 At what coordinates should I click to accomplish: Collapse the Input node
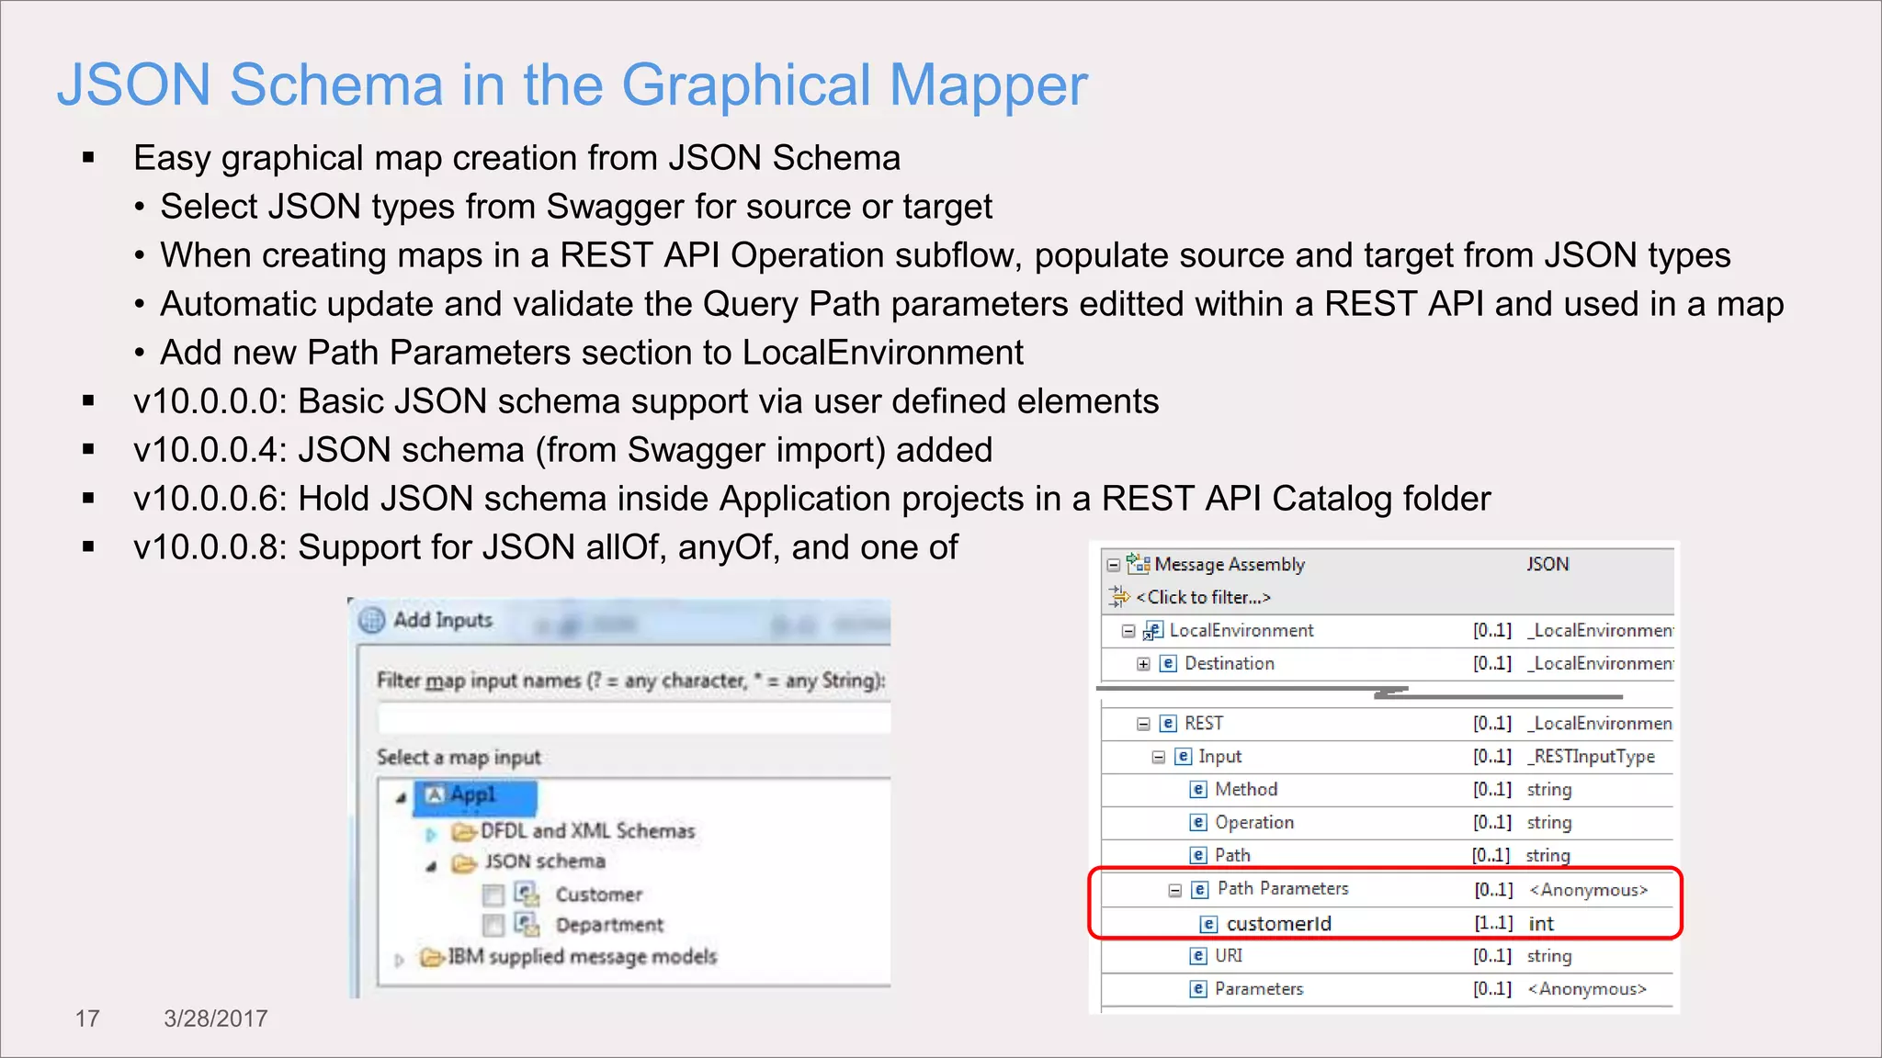(x=1159, y=758)
